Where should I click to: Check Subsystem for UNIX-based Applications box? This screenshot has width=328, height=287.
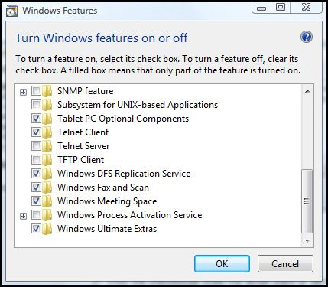[36, 105]
